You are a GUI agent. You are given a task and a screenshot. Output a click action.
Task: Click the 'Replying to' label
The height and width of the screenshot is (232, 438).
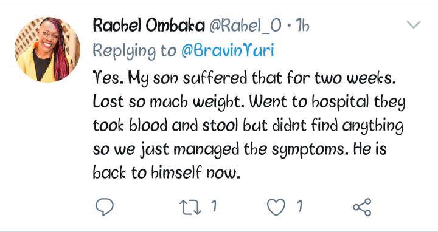tap(134, 51)
